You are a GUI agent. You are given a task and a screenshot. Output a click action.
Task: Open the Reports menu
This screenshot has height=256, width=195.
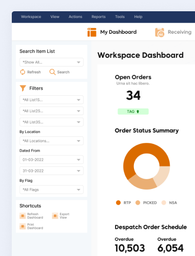coord(99,17)
